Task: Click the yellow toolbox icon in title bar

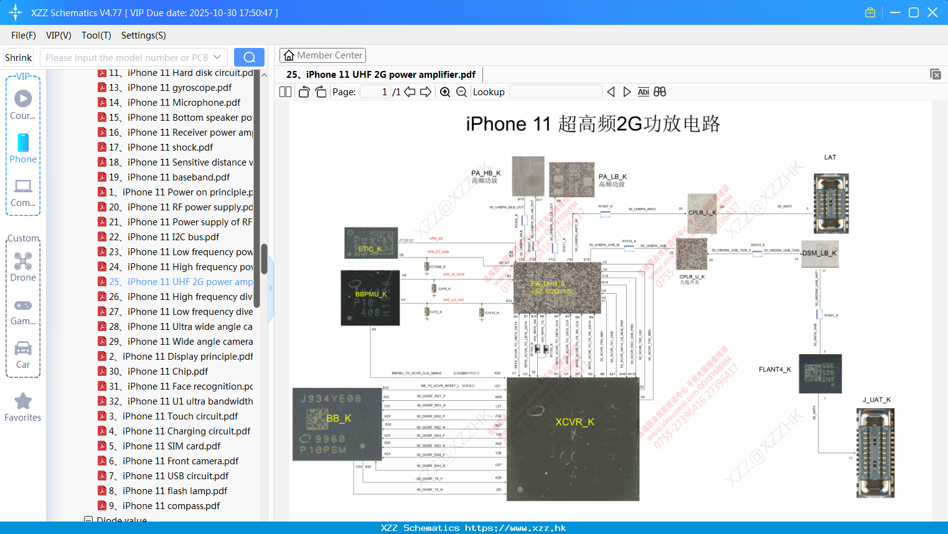Action: [x=870, y=12]
